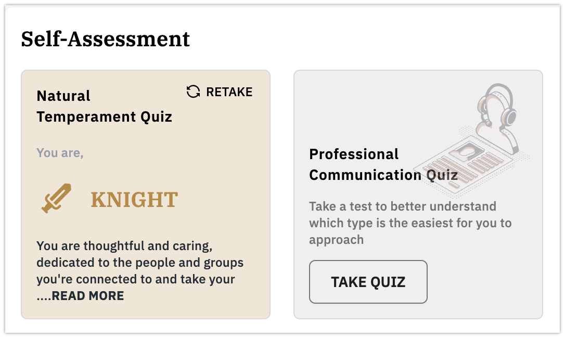Open the Natural Temperament Quiz title
This screenshot has width=565, height=338.
(104, 106)
